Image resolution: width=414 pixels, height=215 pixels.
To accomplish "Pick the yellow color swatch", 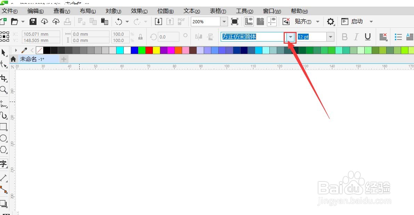I will 156,50.
